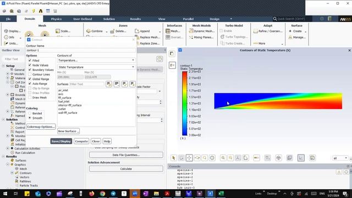
Task: Toggle the Auto Range checkbox
Action: pyautogui.click(x=30, y=84)
